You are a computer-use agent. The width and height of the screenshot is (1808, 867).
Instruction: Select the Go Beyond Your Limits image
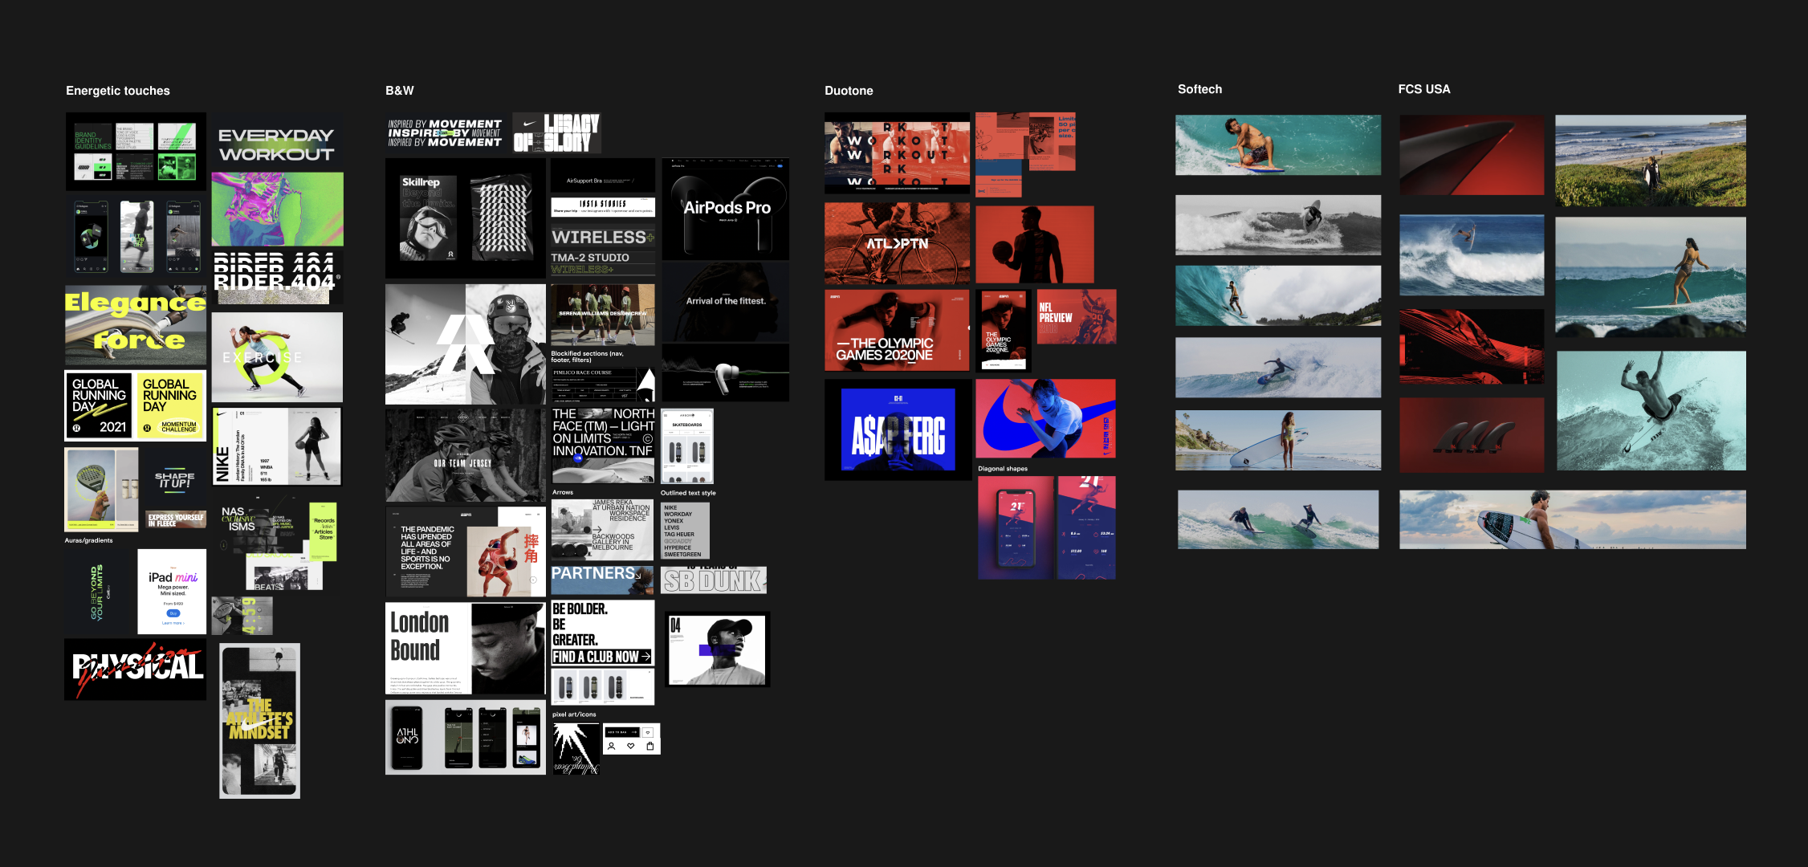pos(100,592)
